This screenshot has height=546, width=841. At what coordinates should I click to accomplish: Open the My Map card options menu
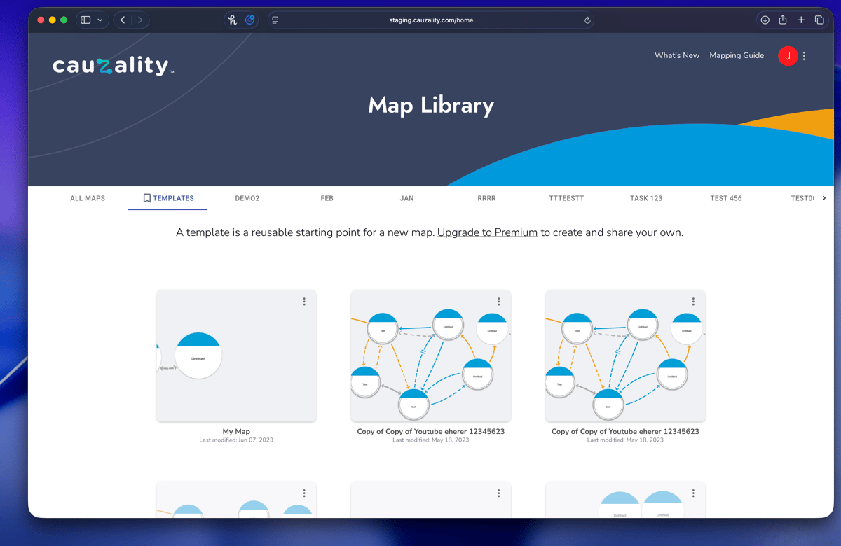click(x=304, y=302)
